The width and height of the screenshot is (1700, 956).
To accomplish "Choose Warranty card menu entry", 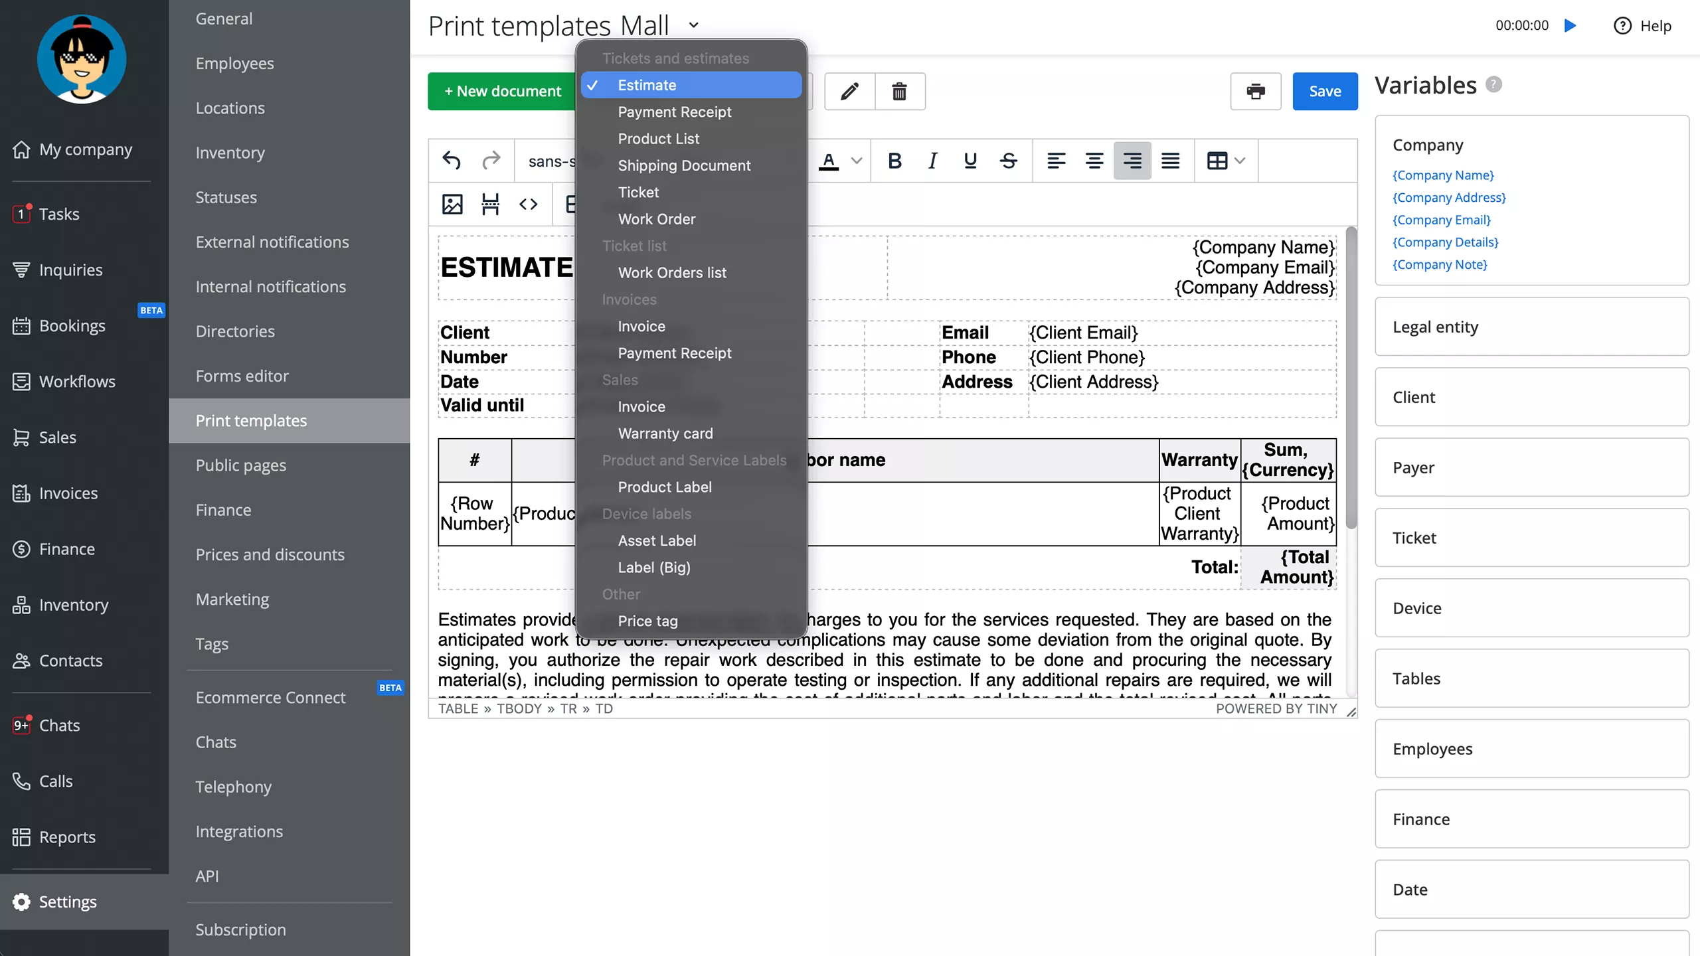I will (x=665, y=434).
